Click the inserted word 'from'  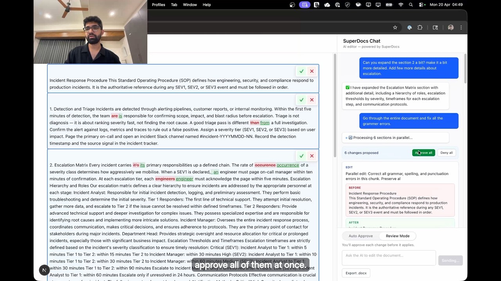click(265, 123)
